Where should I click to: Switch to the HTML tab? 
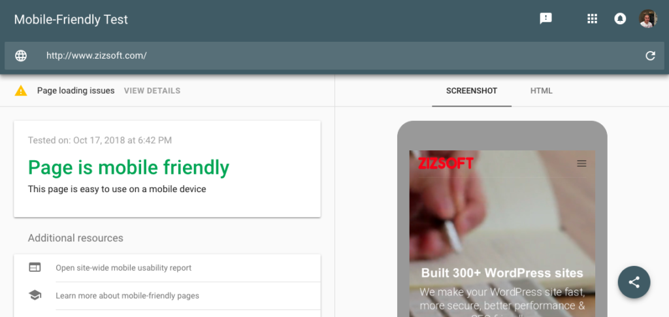click(x=541, y=90)
